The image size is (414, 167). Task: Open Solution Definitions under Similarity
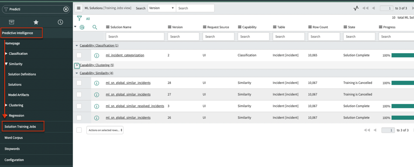[22, 75]
